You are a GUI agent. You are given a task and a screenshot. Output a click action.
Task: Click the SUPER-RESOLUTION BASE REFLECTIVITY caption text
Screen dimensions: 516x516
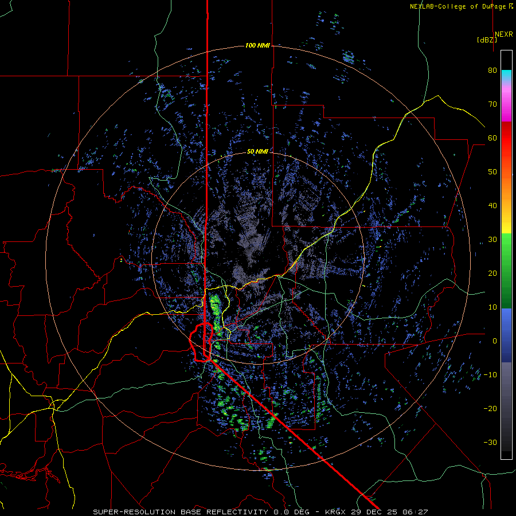[181, 512]
